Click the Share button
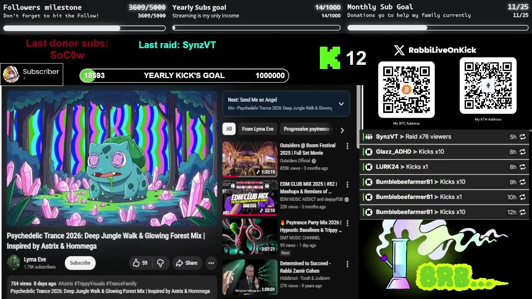 pos(187,263)
